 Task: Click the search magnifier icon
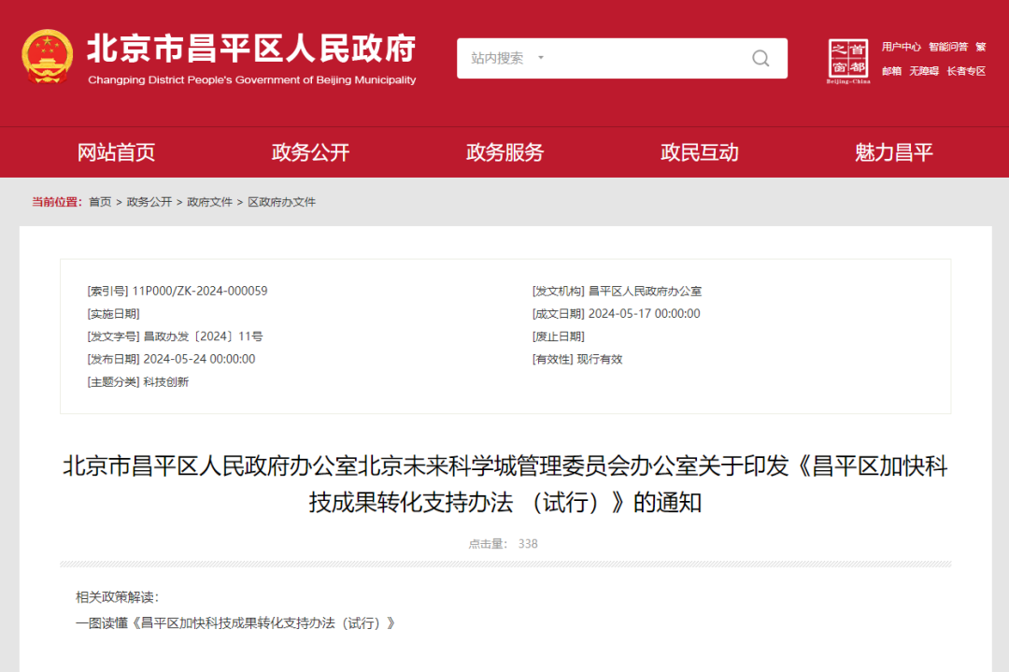click(760, 58)
